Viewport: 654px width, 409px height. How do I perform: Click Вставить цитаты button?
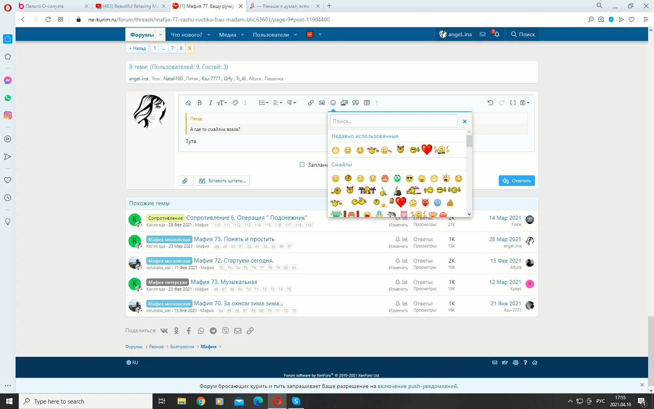[x=222, y=181]
